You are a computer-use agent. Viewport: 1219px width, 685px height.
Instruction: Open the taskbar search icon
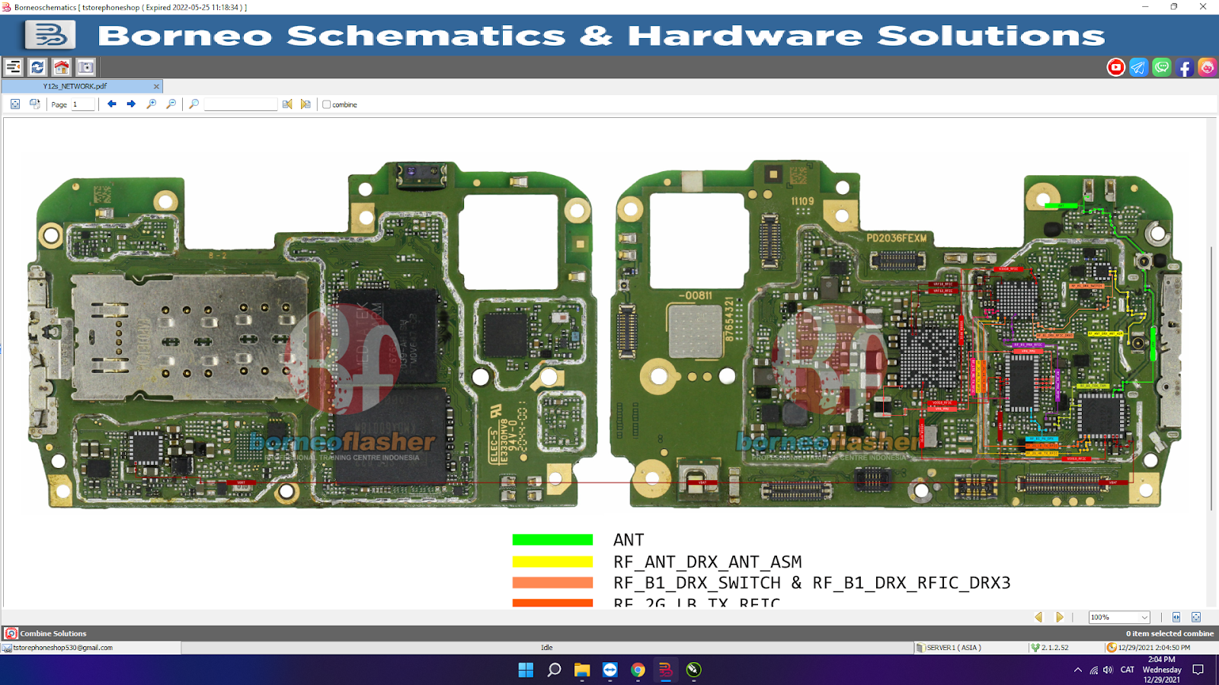[554, 670]
